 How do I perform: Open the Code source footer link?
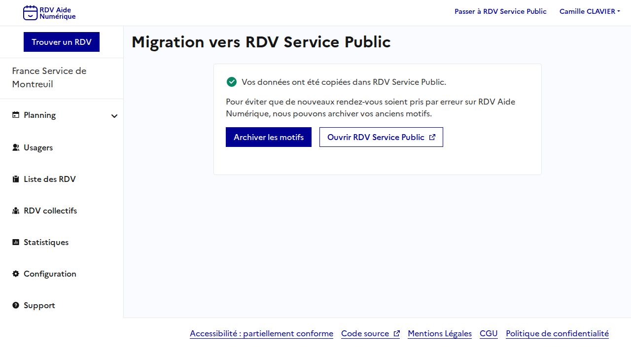[x=370, y=333]
